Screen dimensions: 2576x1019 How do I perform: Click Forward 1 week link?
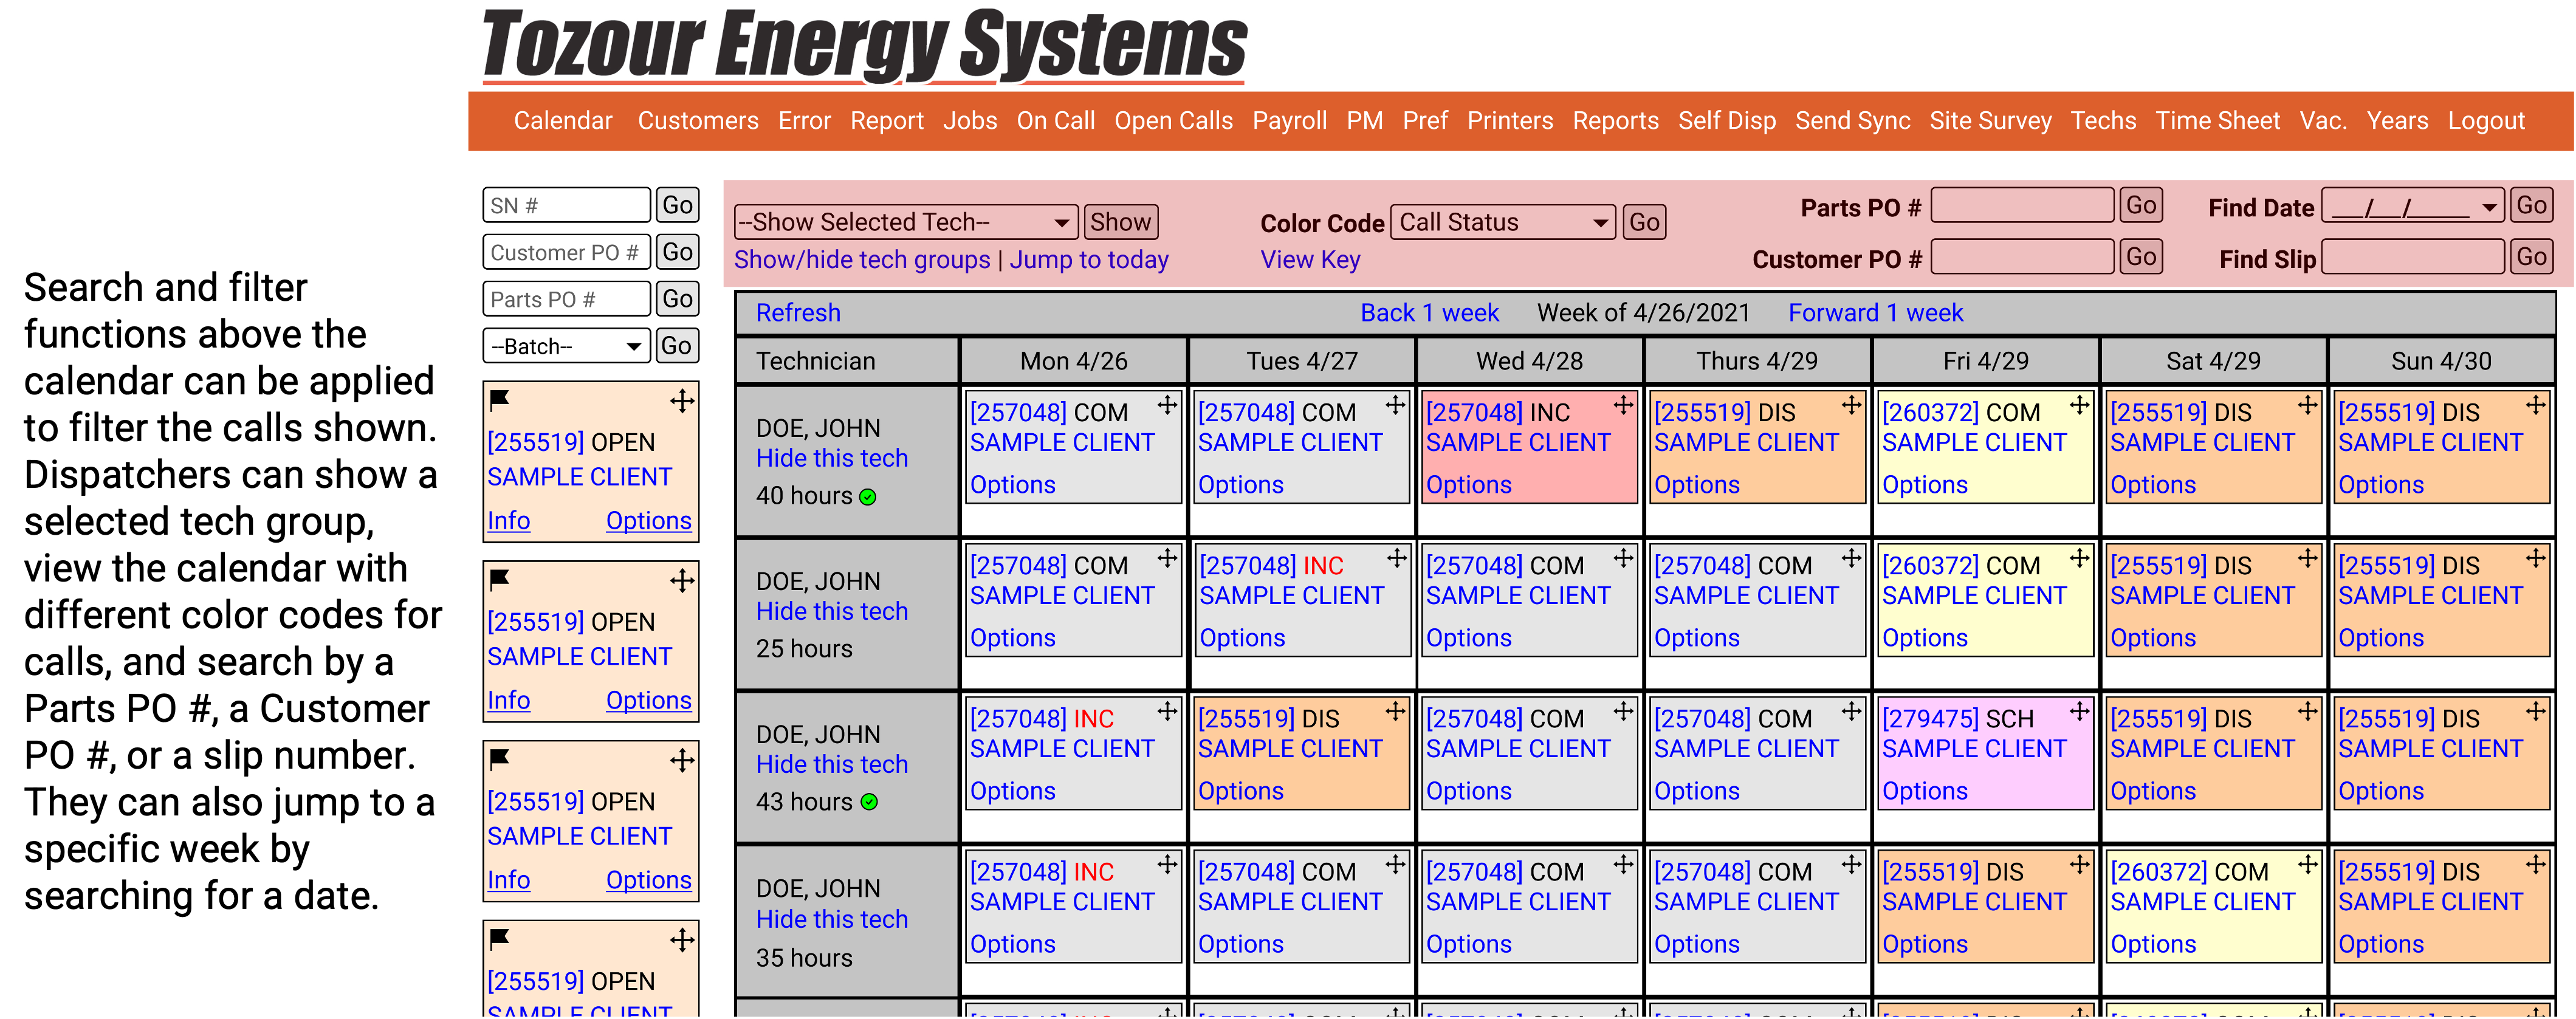pos(1875,313)
